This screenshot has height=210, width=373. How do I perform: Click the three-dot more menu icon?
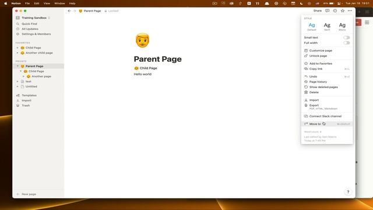click(x=350, y=10)
